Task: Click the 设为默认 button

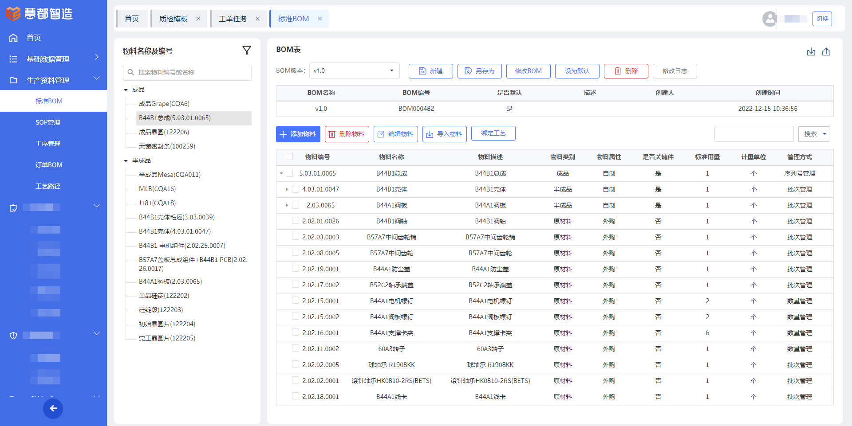Action: click(577, 71)
